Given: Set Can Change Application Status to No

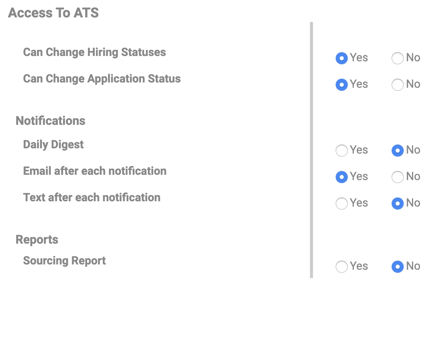Looking at the screenshot, I should click(398, 85).
